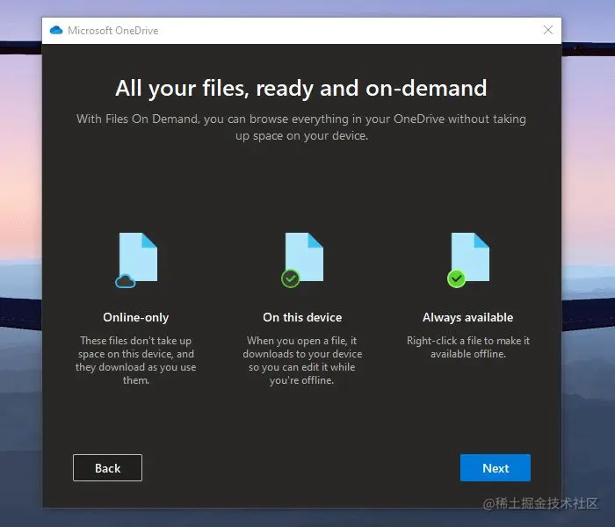Close the Microsoft OneDrive dialog
Viewport: 615px width, 527px height.
pos(548,30)
